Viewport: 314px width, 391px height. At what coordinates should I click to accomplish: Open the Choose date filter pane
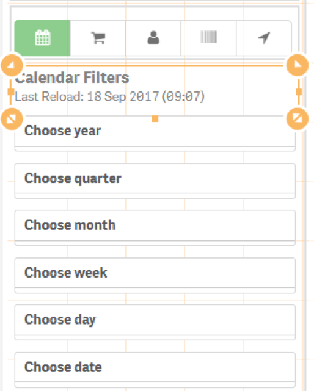[x=155, y=370]
